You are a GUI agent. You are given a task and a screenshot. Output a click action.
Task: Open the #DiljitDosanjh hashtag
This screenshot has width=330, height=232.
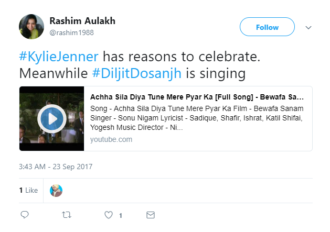pos(137,73)
